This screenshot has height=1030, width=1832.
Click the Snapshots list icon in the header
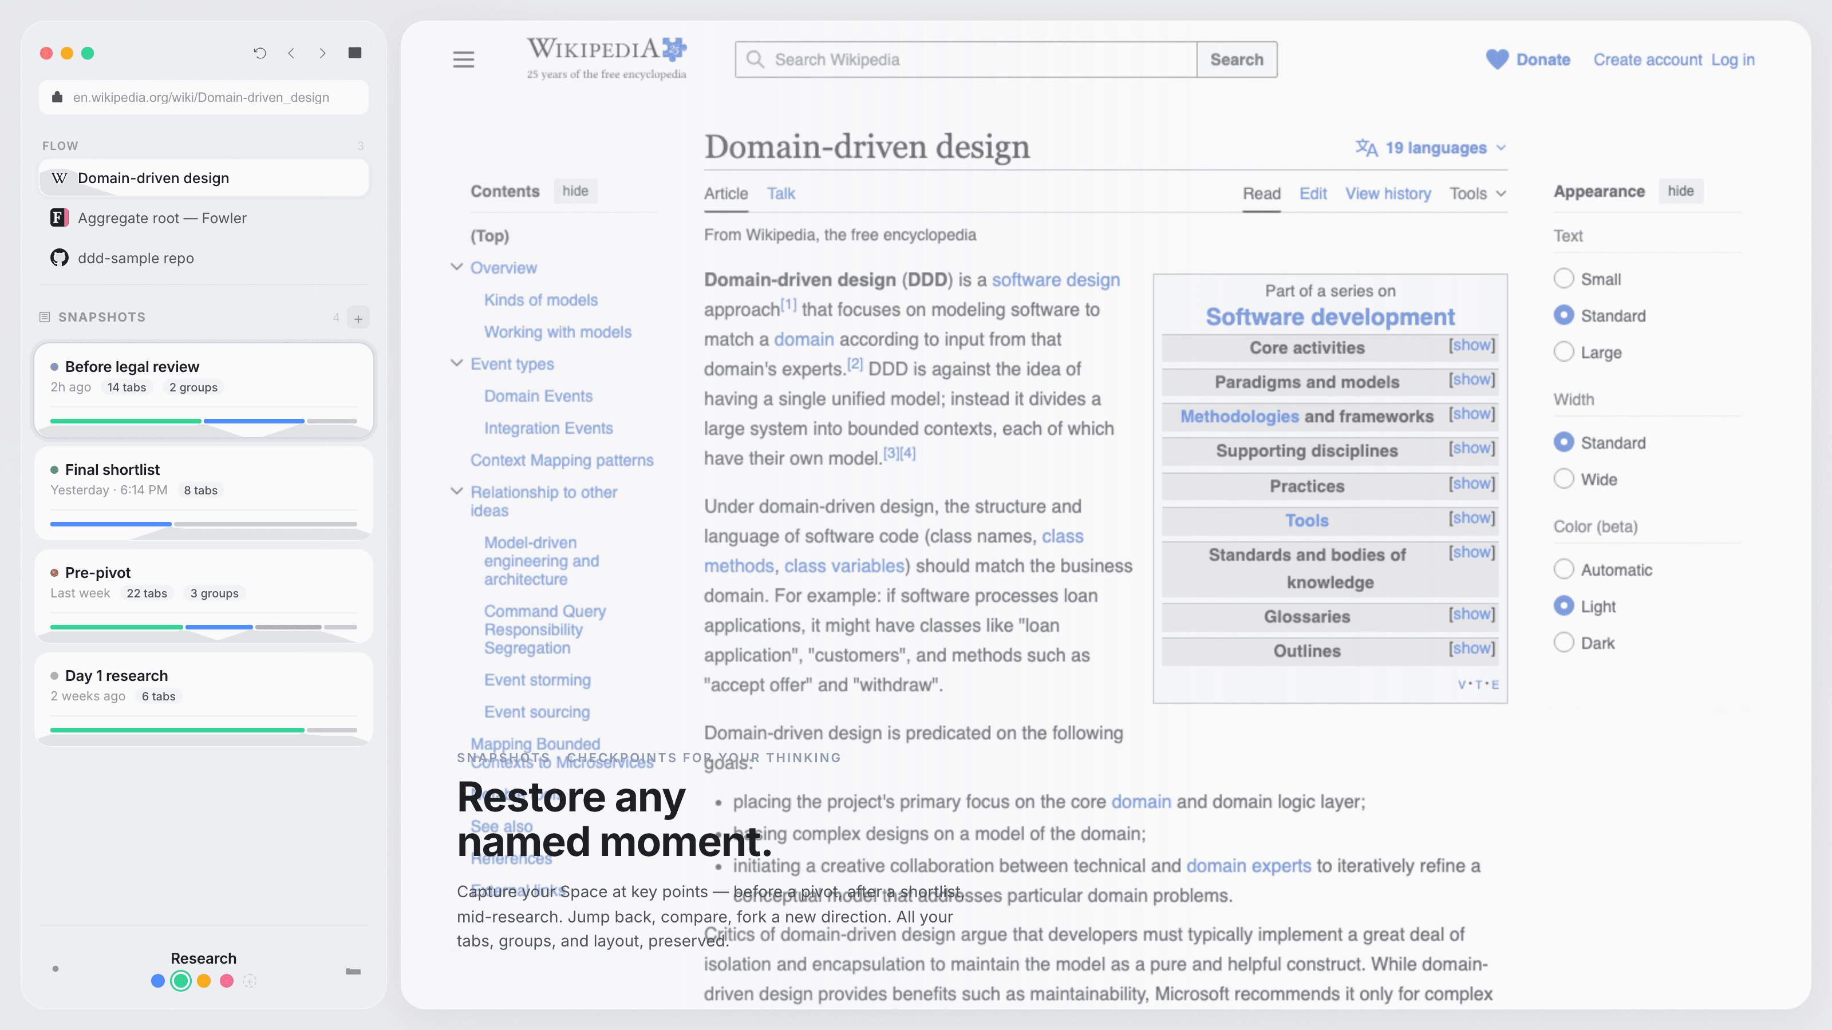pos(44,317)
